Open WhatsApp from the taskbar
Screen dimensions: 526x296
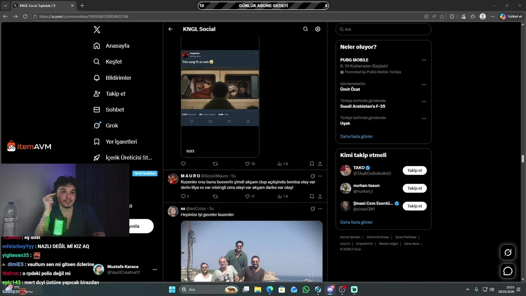click(x=306, y=289)
